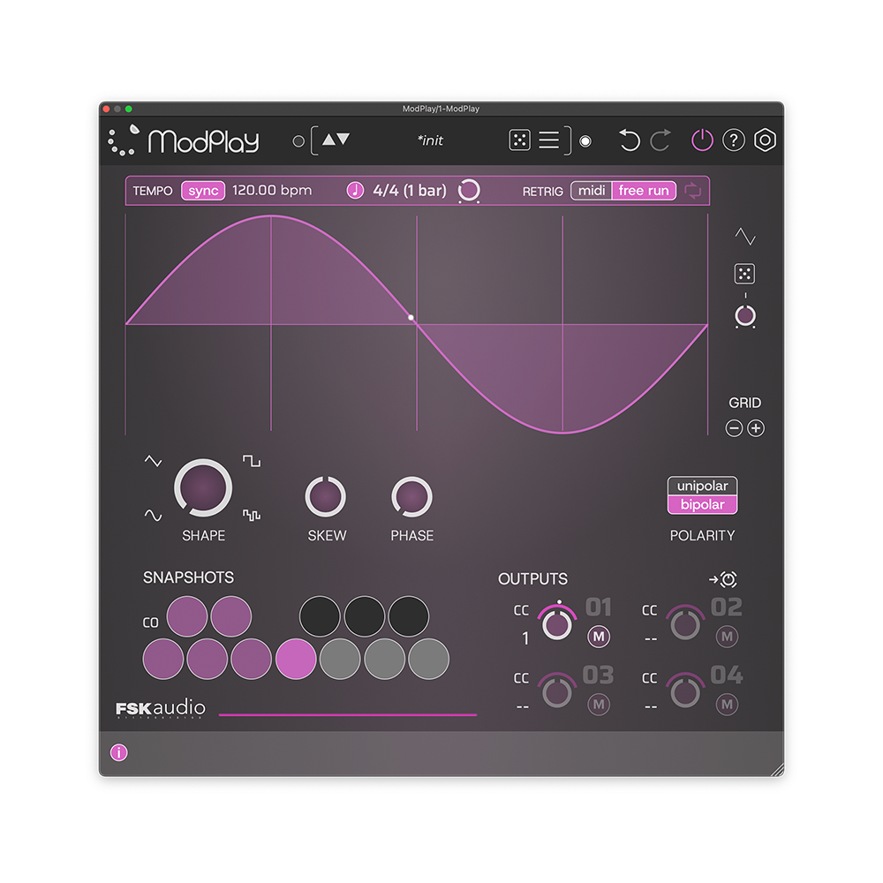Click the SKEW knob

(x=326, y=496)
